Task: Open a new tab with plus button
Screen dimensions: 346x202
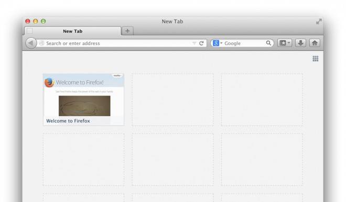Action: (127, 31)
